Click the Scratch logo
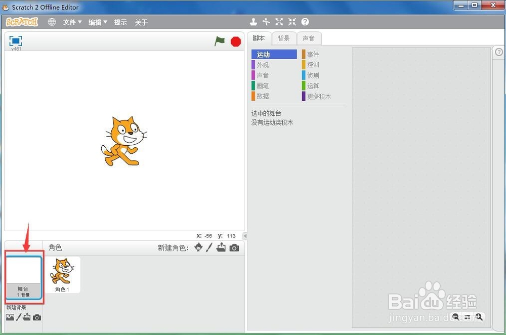506x335 pixels. pos(22,22)
